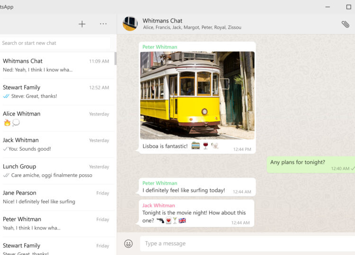The image size is (355, 255).
Task: Open the three-dots more options menu
Action: [103, 24]
